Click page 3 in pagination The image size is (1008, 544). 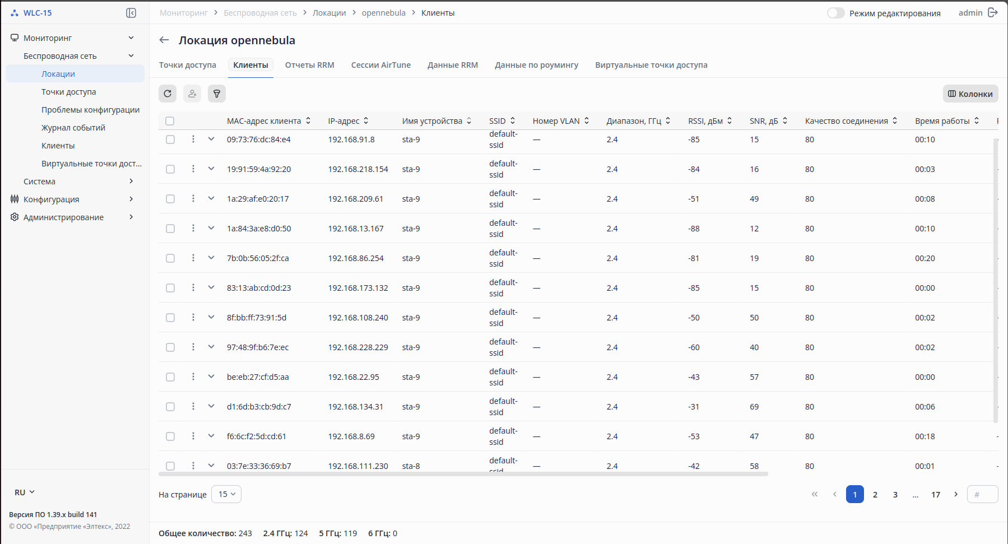point(895,494)
